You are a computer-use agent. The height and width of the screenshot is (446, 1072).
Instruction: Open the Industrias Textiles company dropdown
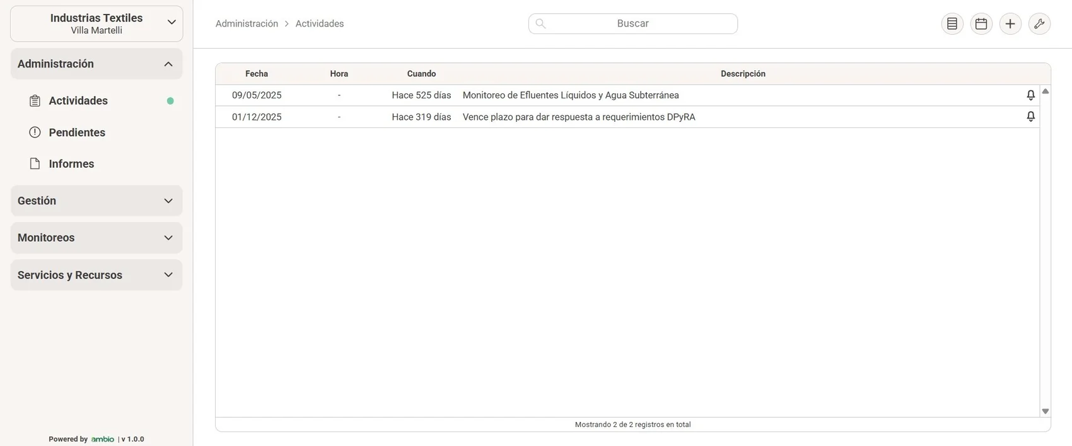[x=96, y=24]
